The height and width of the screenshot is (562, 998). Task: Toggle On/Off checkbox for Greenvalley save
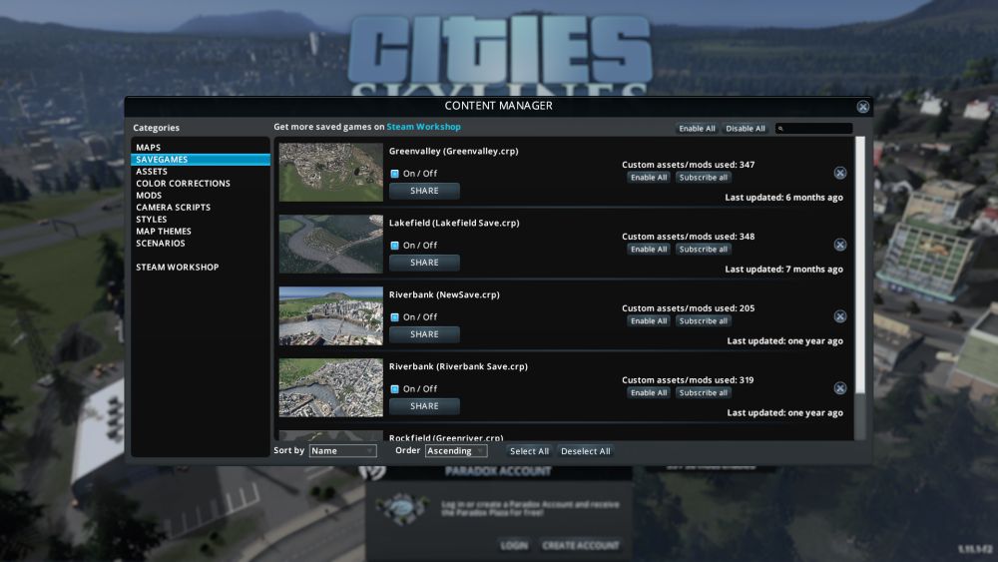tap(394, 174)
